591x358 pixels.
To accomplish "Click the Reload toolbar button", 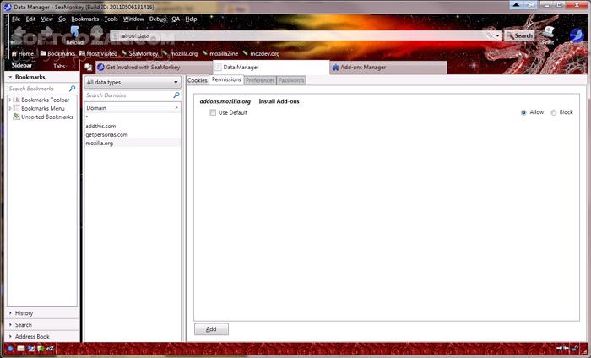I will click(75, 35).
